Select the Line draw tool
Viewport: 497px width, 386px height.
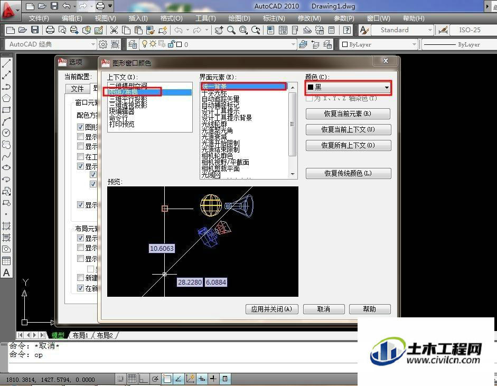6,63
